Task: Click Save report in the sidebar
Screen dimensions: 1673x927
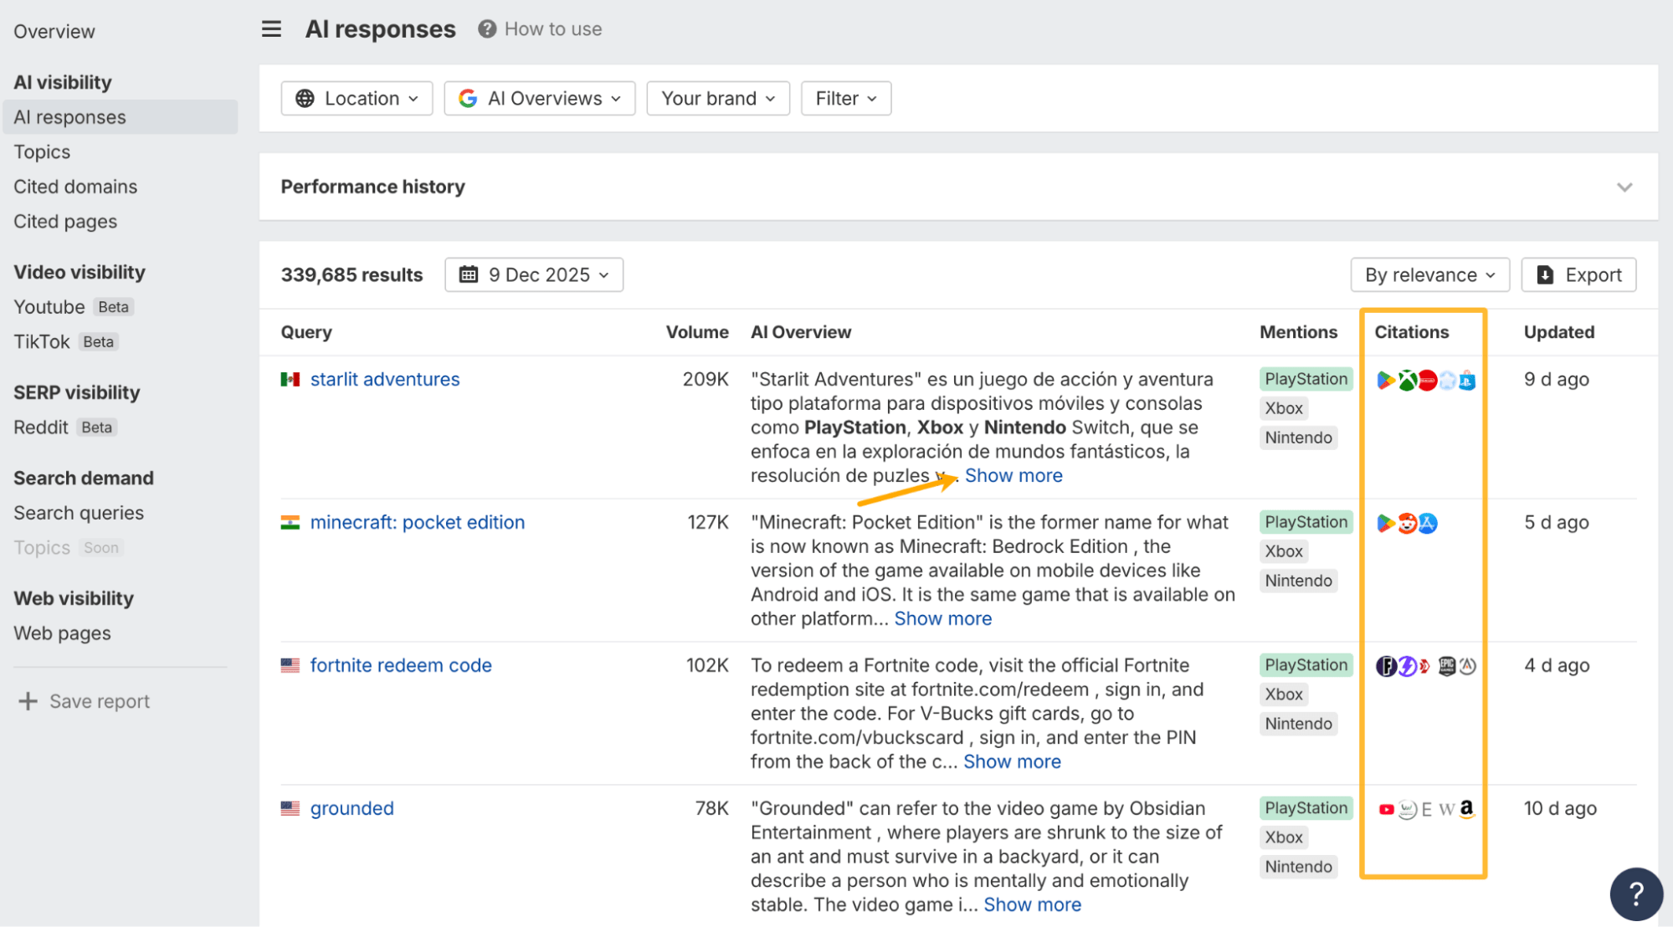Action: pyautogui.click(x=85, y=701)
